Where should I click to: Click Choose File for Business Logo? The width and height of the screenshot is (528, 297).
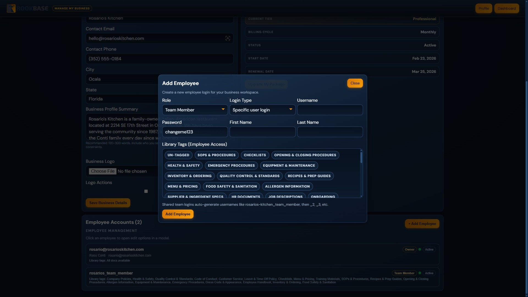pyautogui.click(x=103, y=171)
